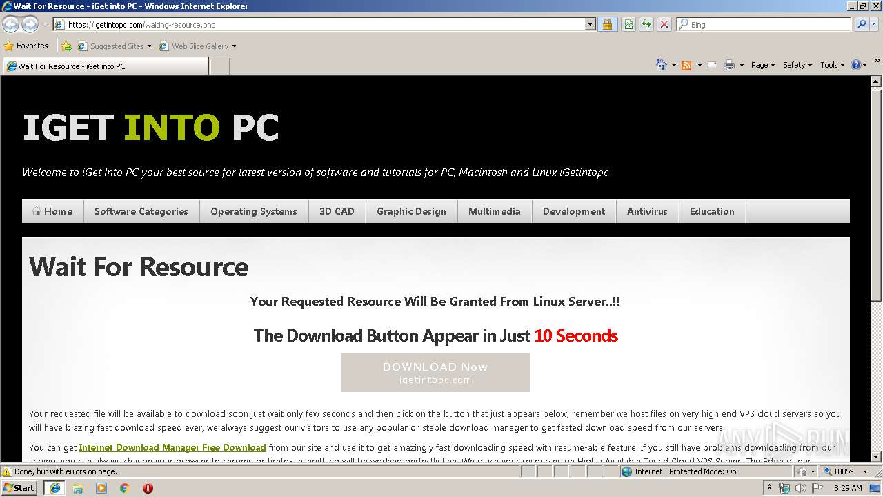Open Graphic Design nav item

(x=411, y=211)
